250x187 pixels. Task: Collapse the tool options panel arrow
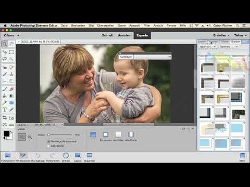[193, 128]
